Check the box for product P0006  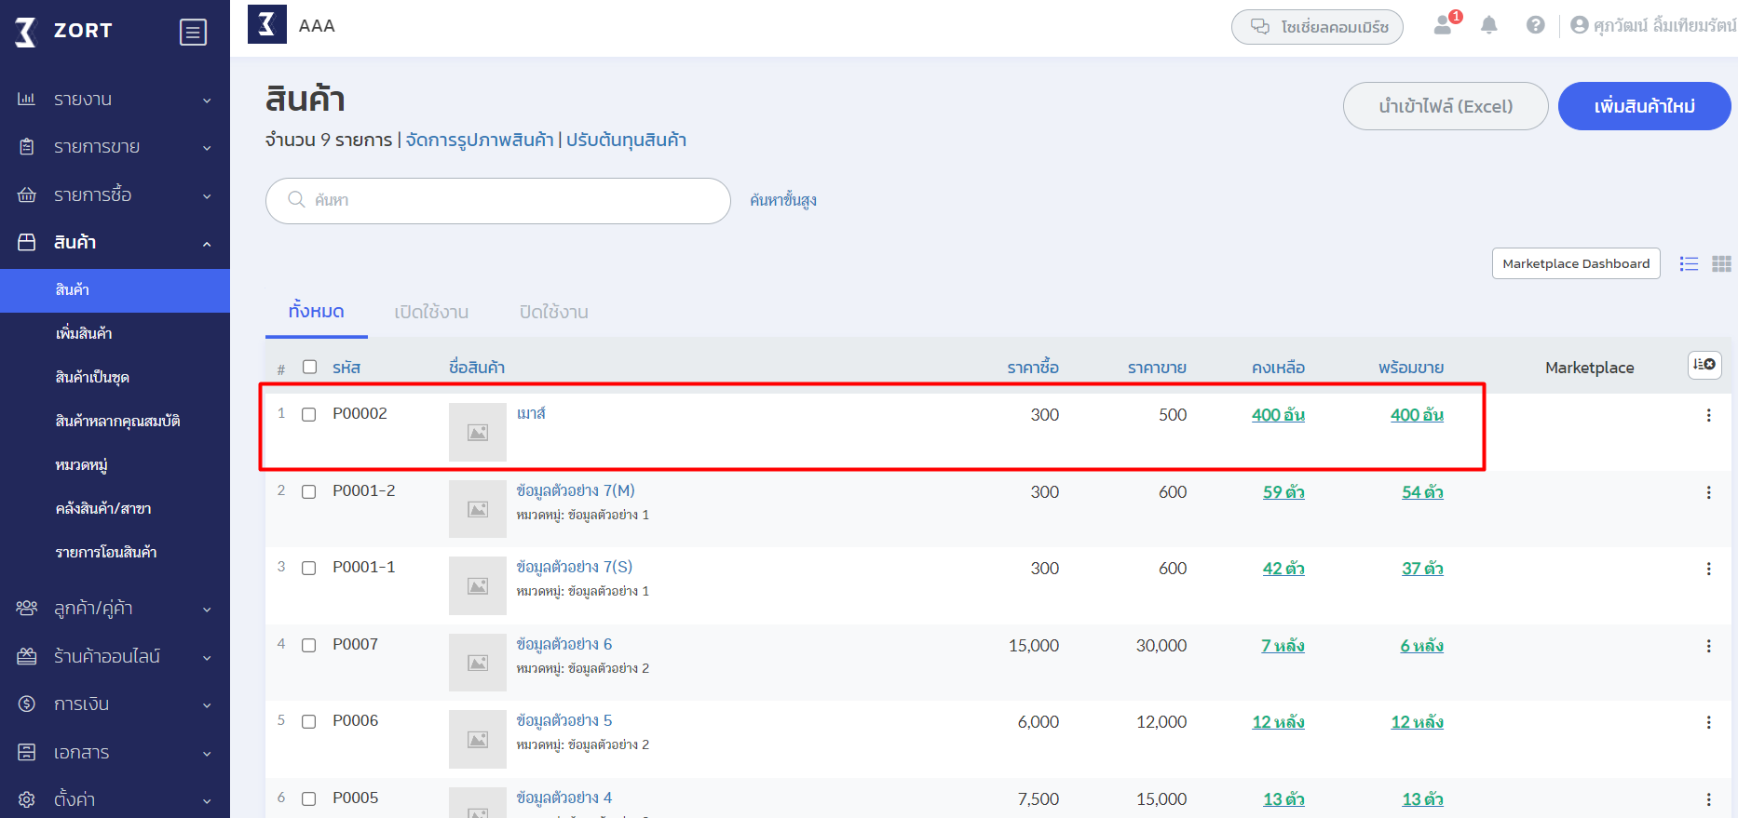pyautogui.click(x=309, y=721)
